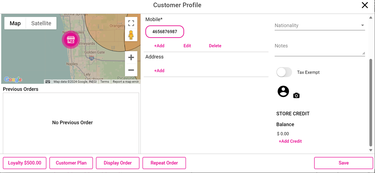Close the Customer Profile dialog
The image size is (375, 173).
[365, 5]
